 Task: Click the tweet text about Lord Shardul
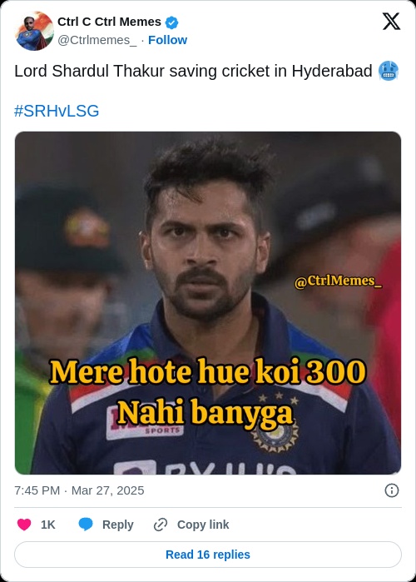pos(193,71)
